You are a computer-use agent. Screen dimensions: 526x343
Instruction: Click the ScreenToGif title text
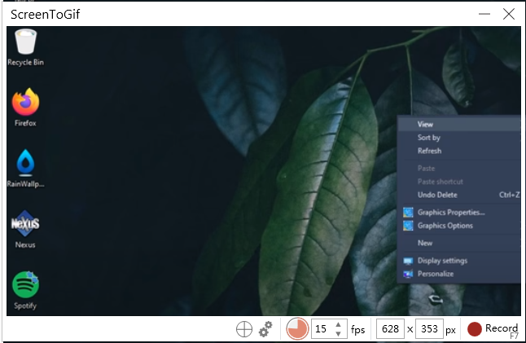46,15
